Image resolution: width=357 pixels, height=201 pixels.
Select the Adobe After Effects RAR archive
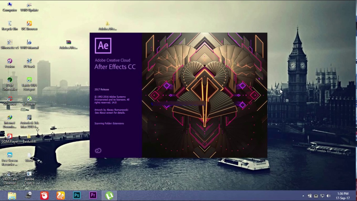69,45
